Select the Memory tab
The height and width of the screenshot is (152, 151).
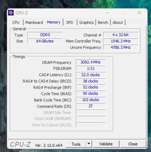[x=54, y=22]
